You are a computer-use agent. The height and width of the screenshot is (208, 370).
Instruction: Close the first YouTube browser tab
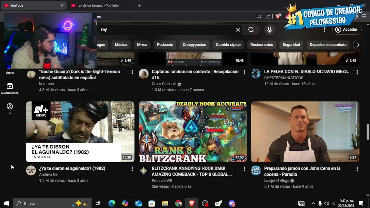tap(62, 5)
